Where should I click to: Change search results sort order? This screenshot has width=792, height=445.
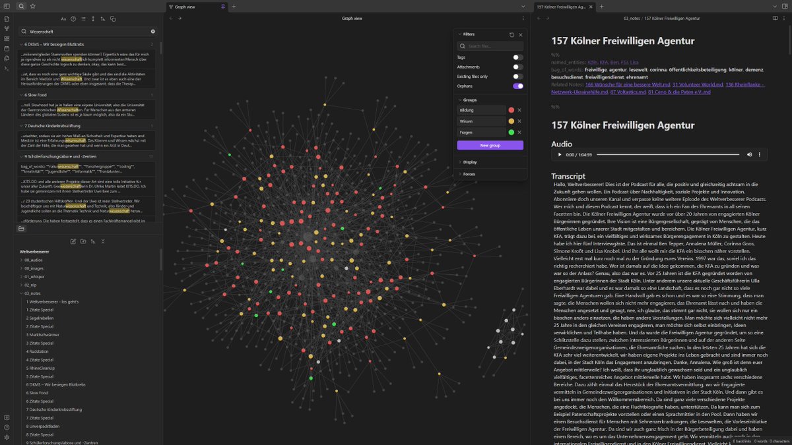pos(103,19)
